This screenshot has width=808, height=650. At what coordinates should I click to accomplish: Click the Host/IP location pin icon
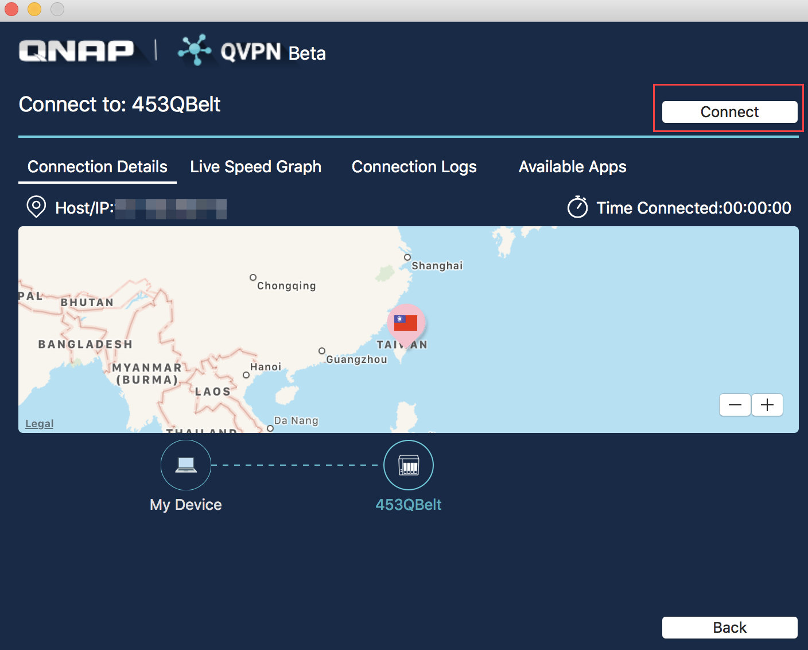36,207
